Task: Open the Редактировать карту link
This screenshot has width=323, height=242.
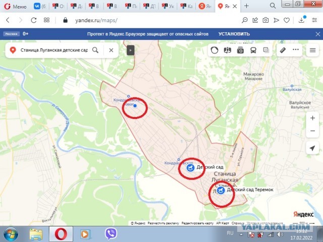Action: coord(197,223)
